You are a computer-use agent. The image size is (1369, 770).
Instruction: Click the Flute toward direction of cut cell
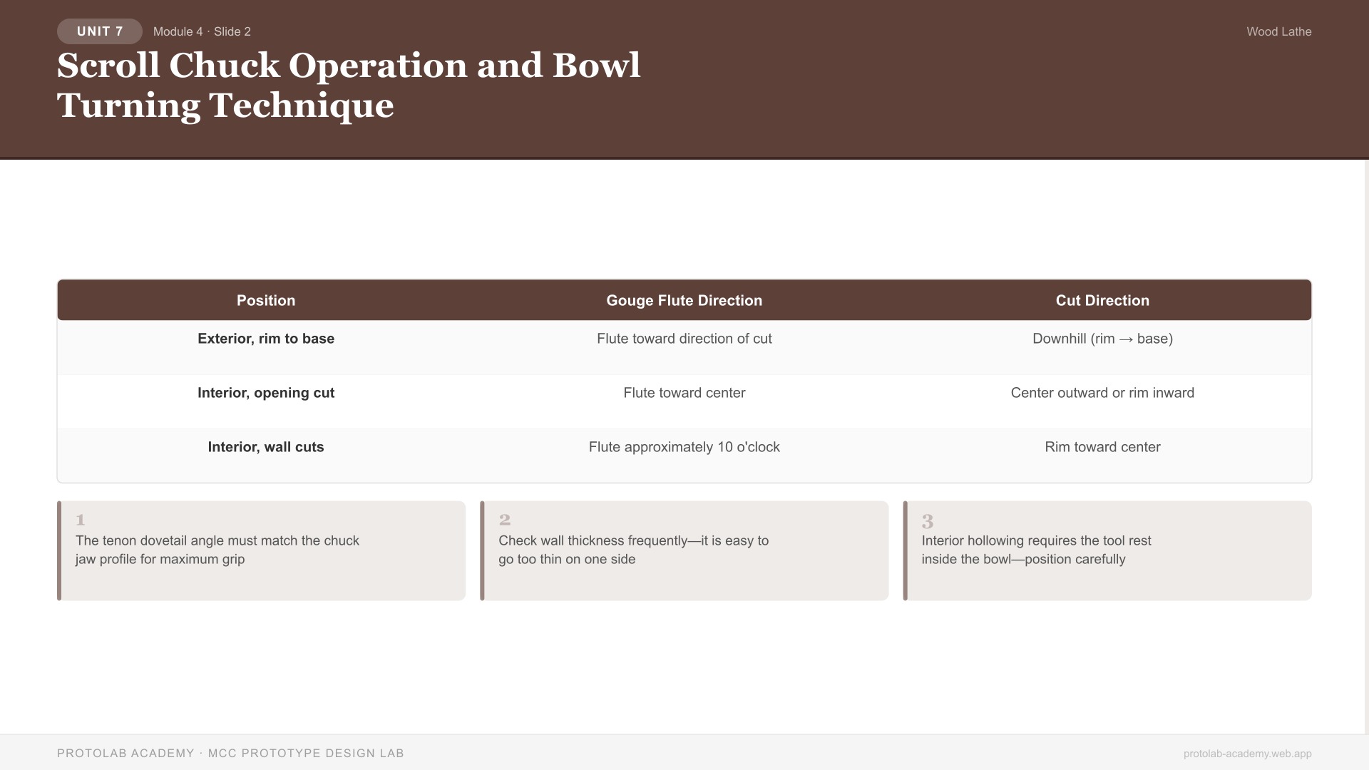pyautogui.click(x=684, y=339)
